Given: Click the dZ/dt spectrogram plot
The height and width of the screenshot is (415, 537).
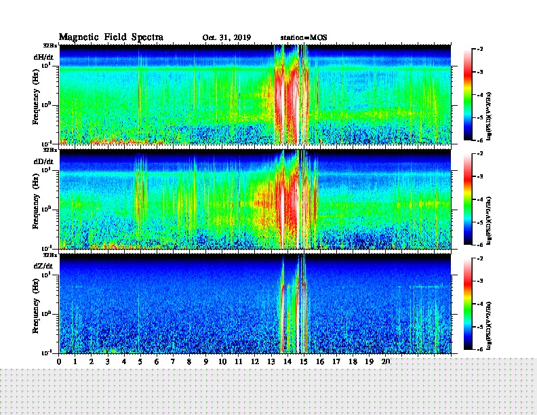Looking at the screenshot, I should click(x=255, y=304).
